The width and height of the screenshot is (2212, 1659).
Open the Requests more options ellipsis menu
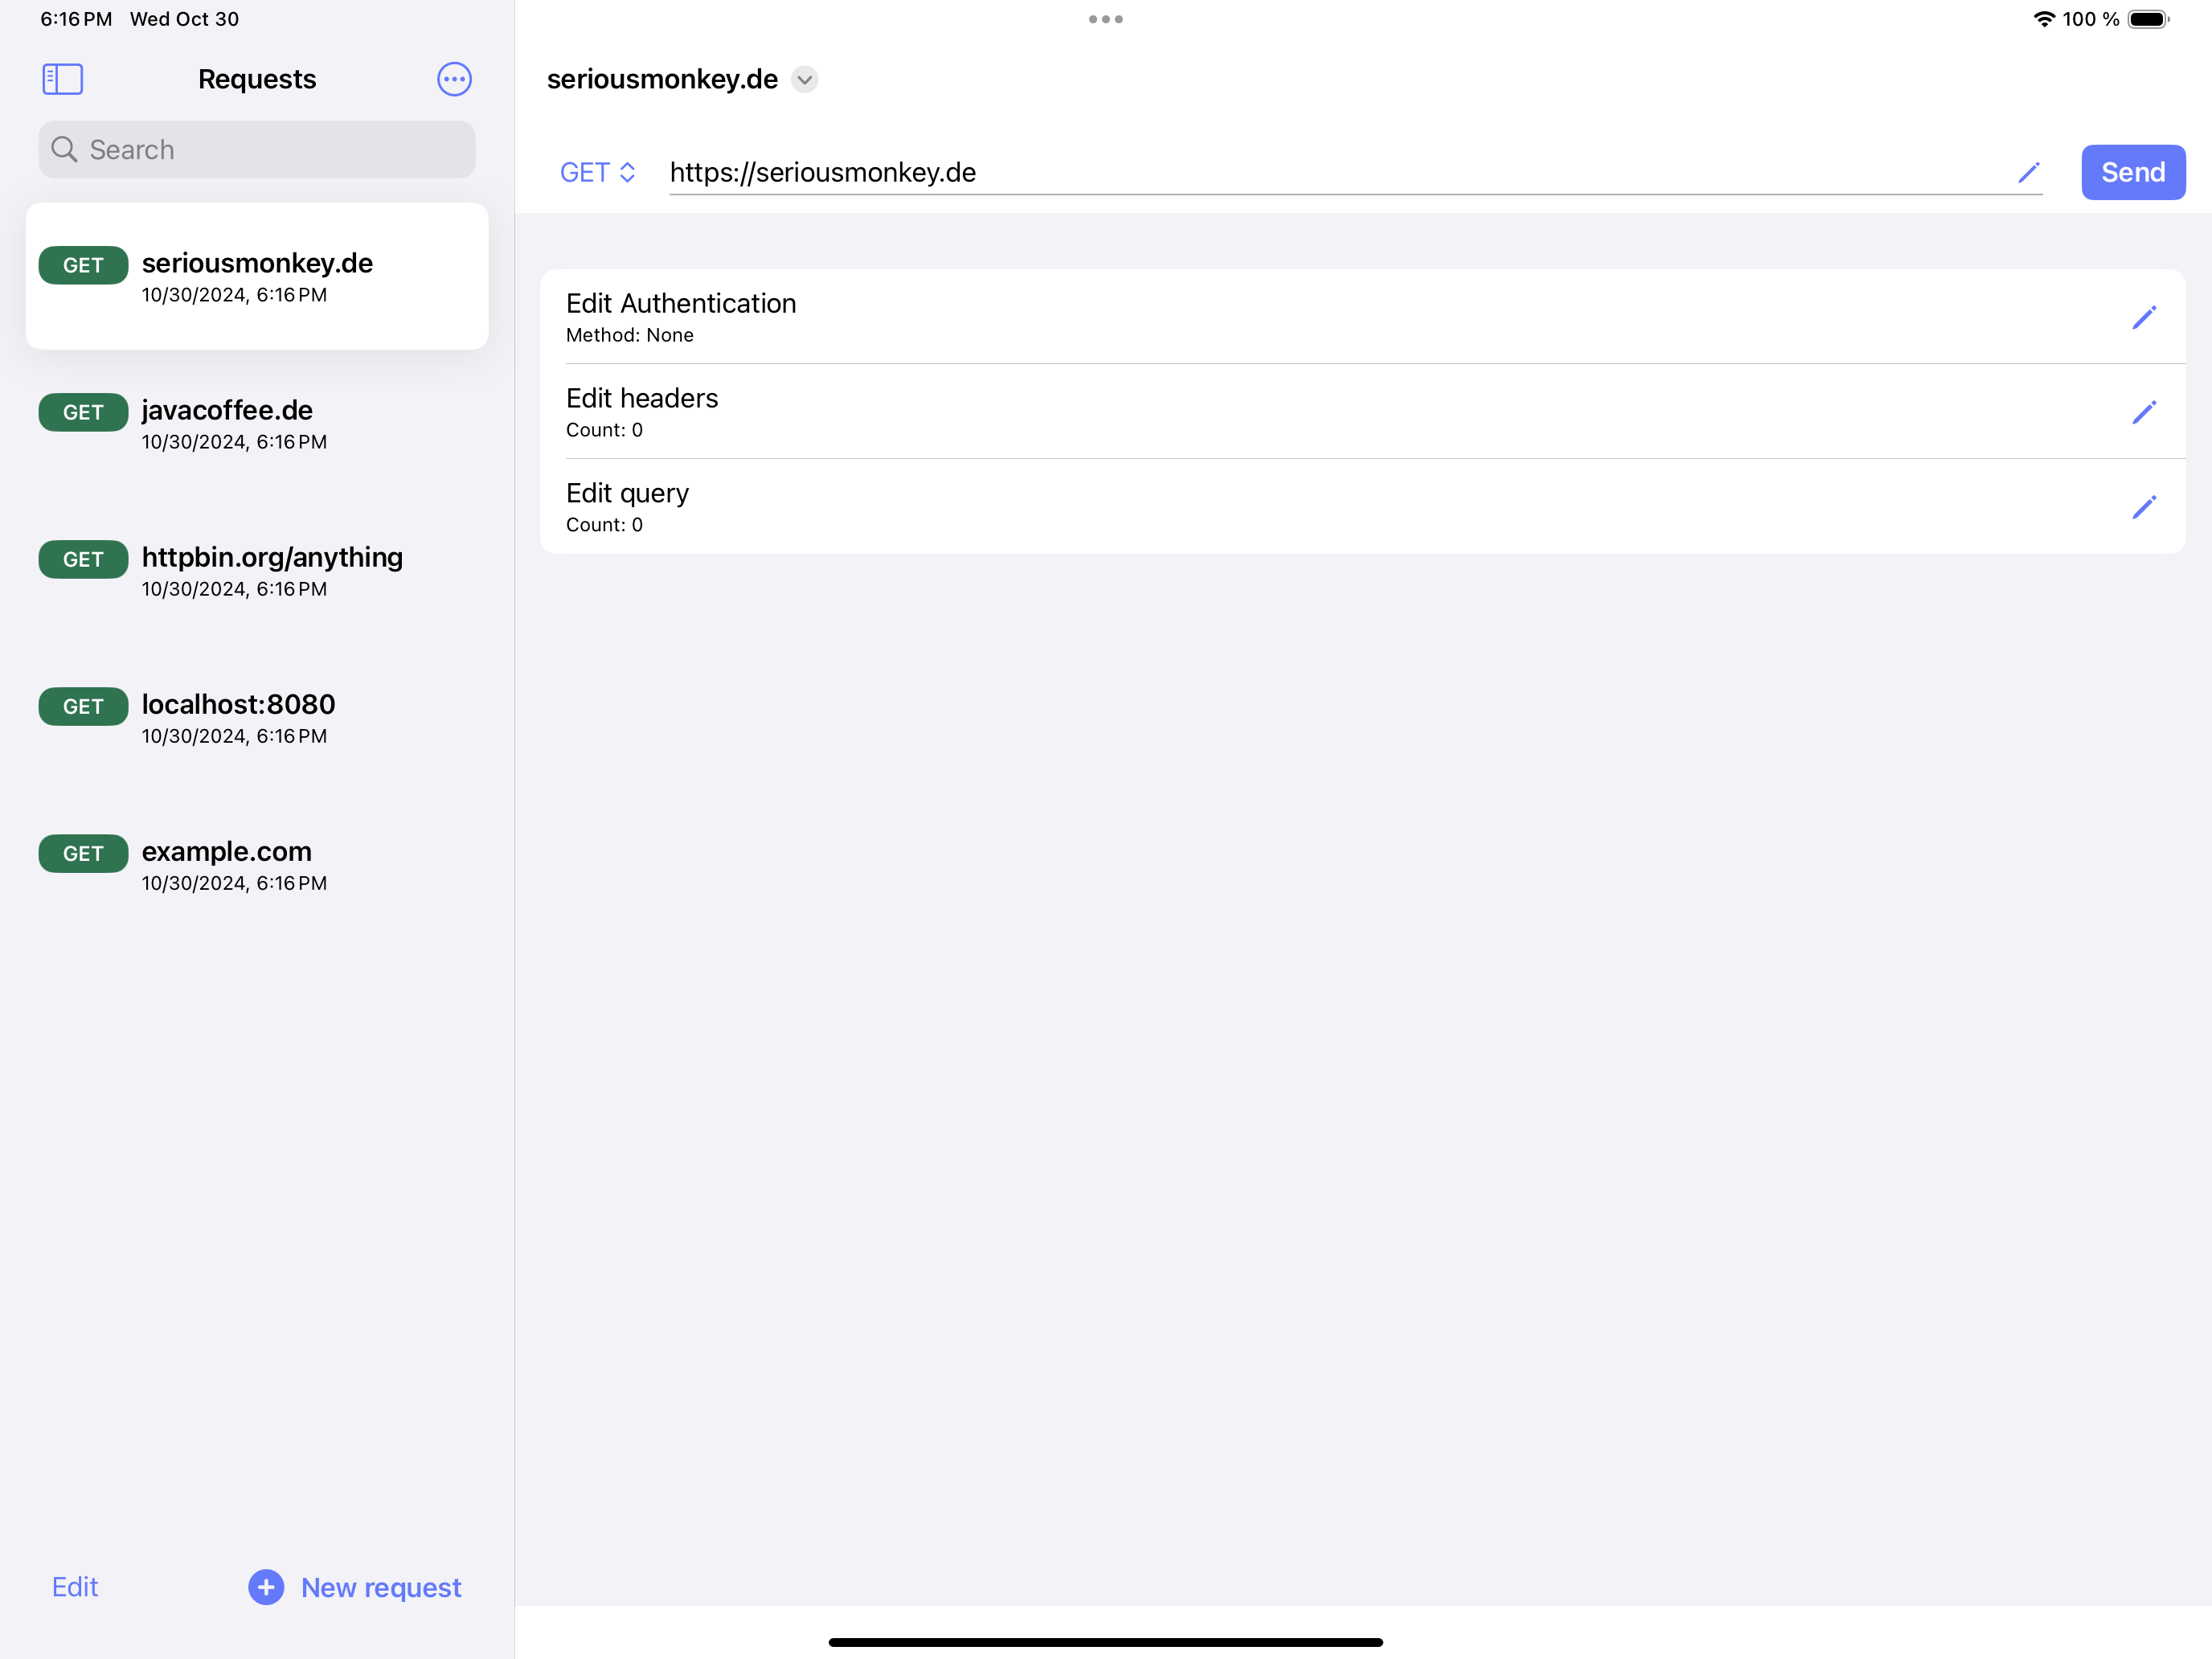pyautogui.click(x=454, y=79)
